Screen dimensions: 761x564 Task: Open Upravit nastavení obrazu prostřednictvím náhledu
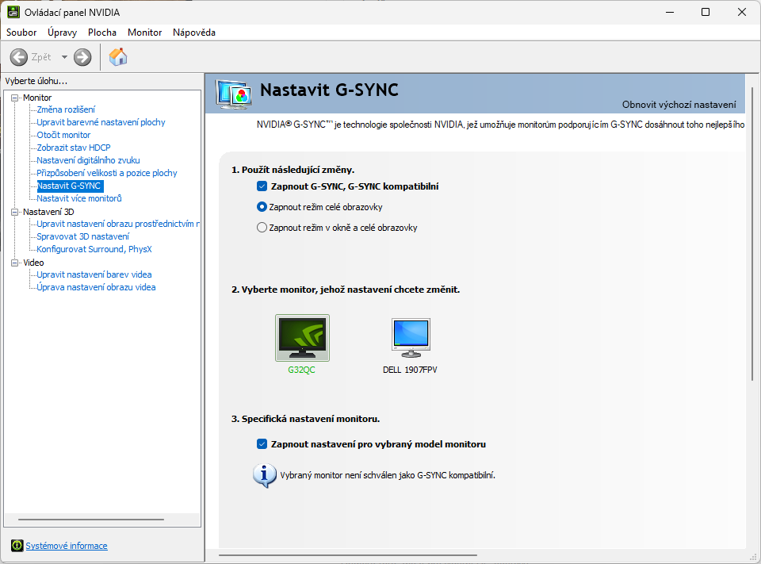(x=118, y=224)
